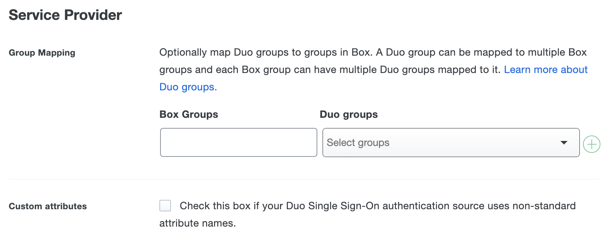This screenshot has width=610, height=245.
Task: Click the Custom attributes section label
Action: click(48, 206)
